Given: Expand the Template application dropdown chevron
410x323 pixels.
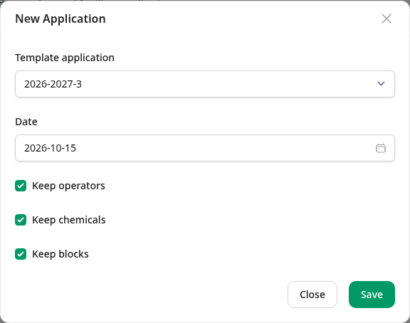Looking at the screenshot, I should tap(381, 84).
